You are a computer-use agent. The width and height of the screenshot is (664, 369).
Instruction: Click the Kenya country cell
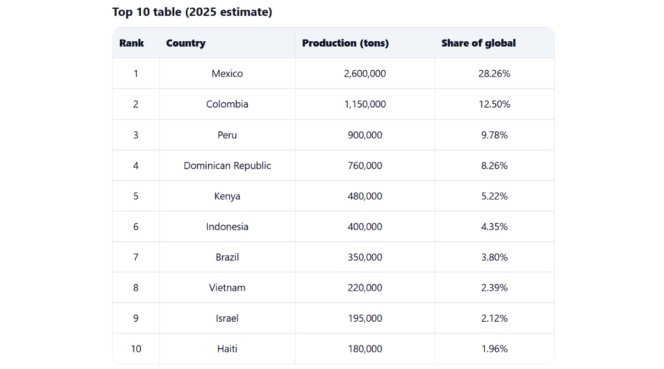(x=227, y=196)
